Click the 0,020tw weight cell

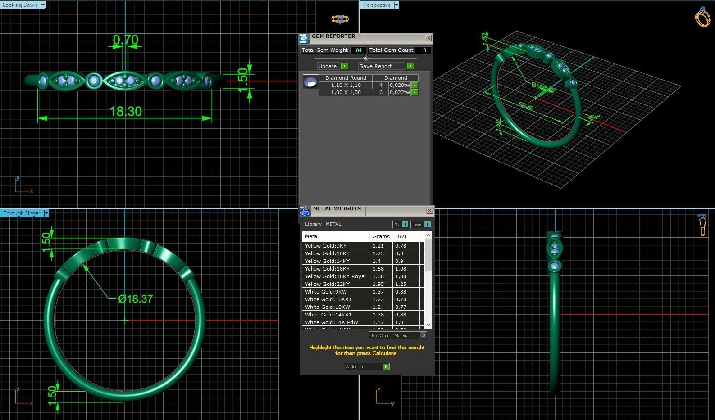pos(400,85)
